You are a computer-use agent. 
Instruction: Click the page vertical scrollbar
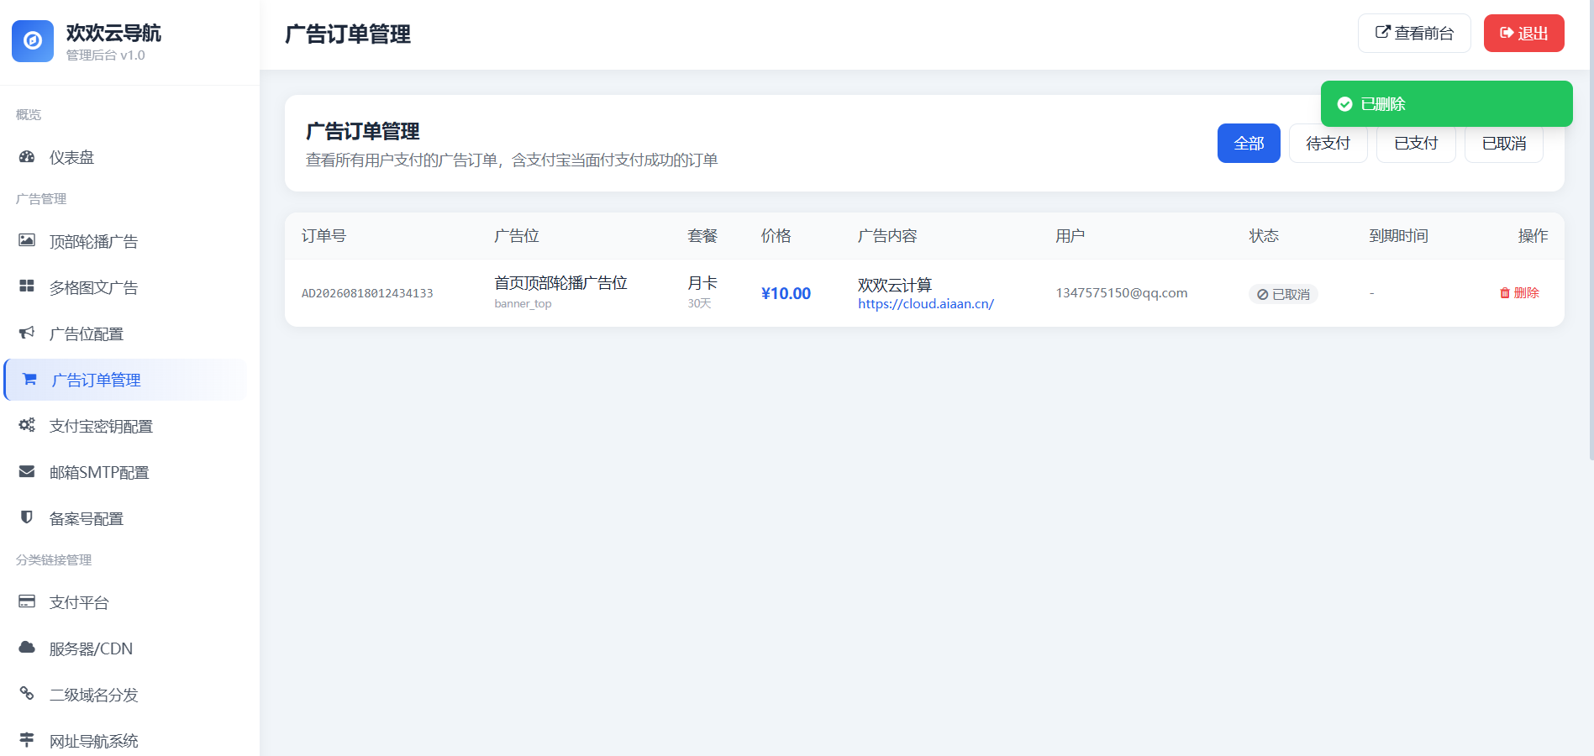pyautogui.click(x=1591, y=229)
